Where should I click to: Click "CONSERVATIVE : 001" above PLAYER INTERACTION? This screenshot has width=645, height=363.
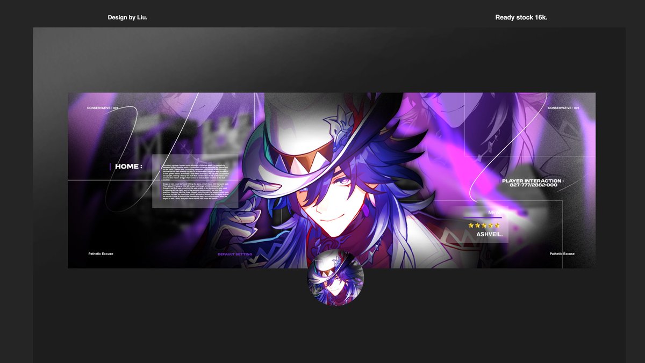pos(563,108)
